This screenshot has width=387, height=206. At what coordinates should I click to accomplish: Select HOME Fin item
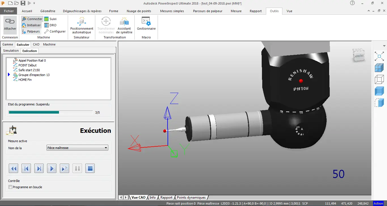click(x=25, y=80)
